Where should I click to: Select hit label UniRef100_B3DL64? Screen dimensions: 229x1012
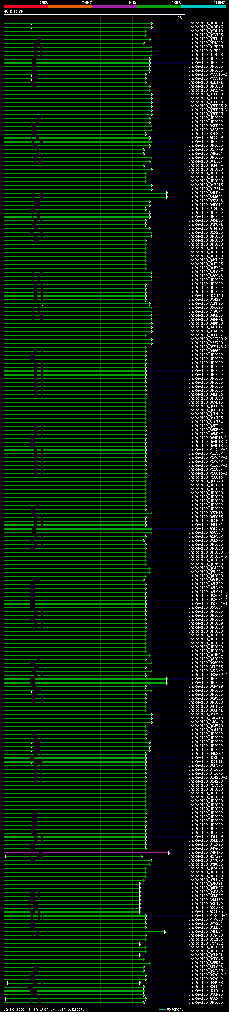[x=205, y=928]
